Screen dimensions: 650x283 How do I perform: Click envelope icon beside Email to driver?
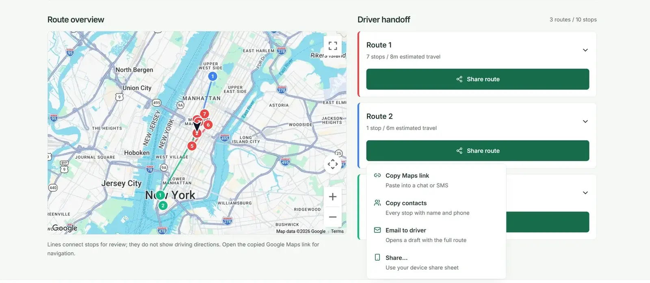pyautogui.click(x=377, y=230)
